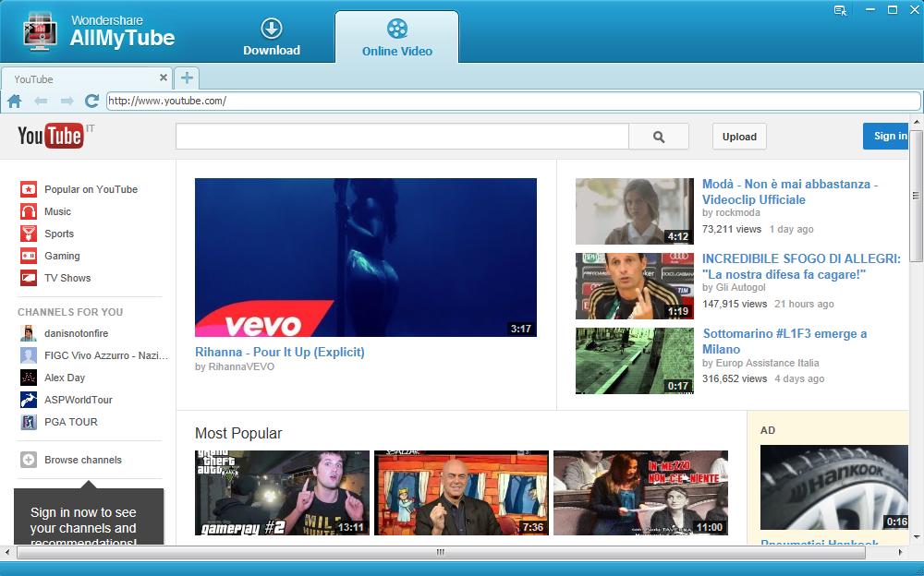
Task: Focus the YouTube search input box
Action: (x=402, y=137)
